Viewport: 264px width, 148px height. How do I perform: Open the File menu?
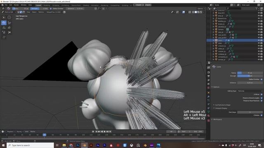(x=6, y=5)
